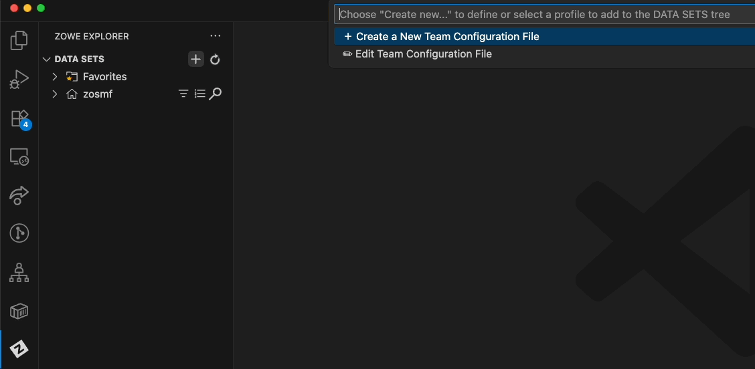Open the Explorer files view
755x369 pixels.
[19, 40]
